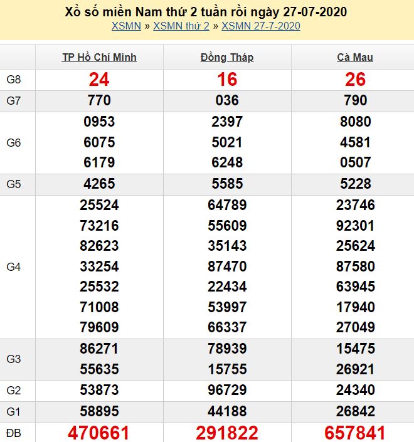Select G4 number 55609
This screenshot has width=414, height=442.
227,226
